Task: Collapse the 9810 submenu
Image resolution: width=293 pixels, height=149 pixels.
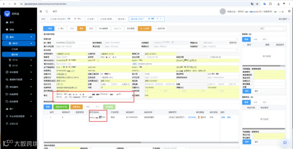Action: coord(19,44)
